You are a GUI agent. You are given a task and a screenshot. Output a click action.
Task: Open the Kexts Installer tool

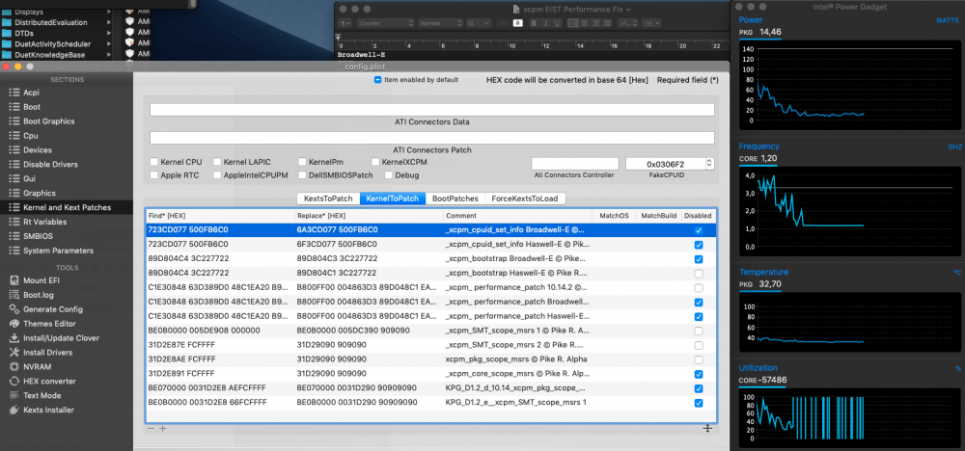(48, 410)
